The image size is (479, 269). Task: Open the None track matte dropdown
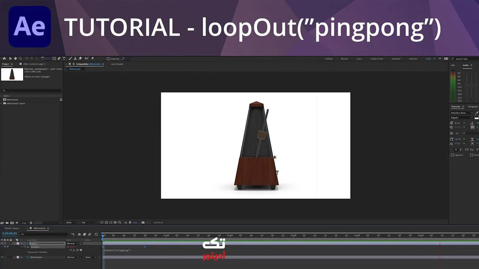[91, 257]
